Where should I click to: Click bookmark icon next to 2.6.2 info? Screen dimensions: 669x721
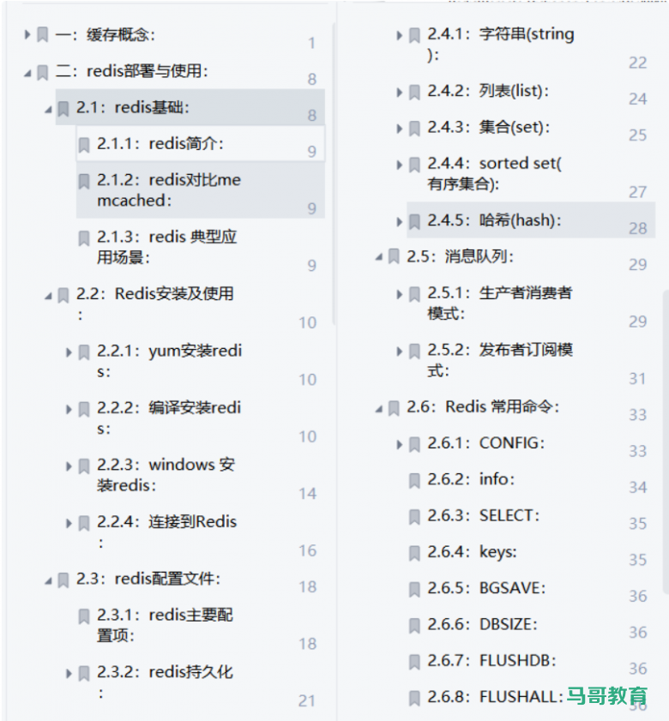point(414,480)
